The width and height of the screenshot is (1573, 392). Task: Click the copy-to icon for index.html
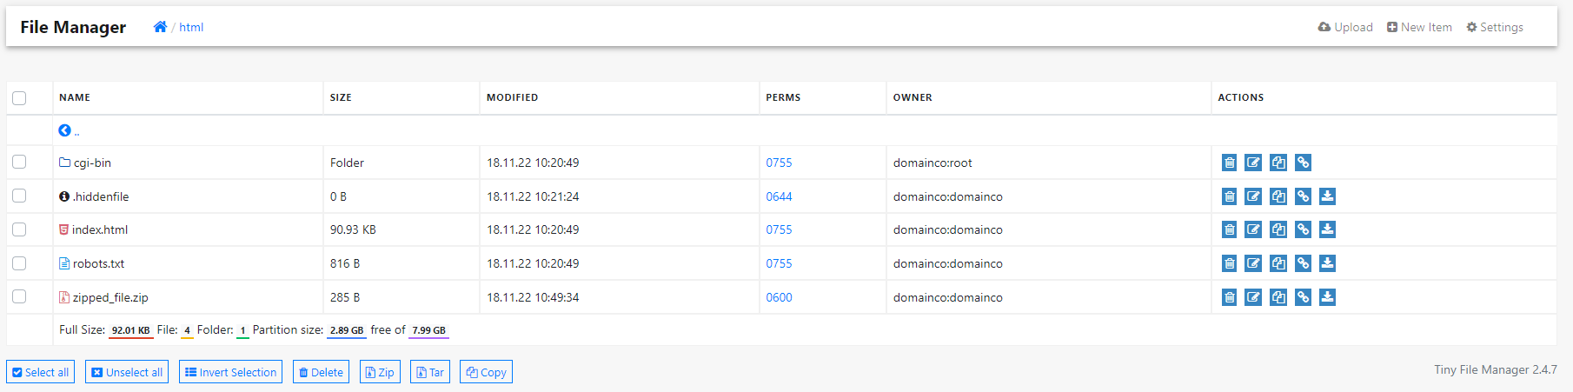tap(1278, 229)
